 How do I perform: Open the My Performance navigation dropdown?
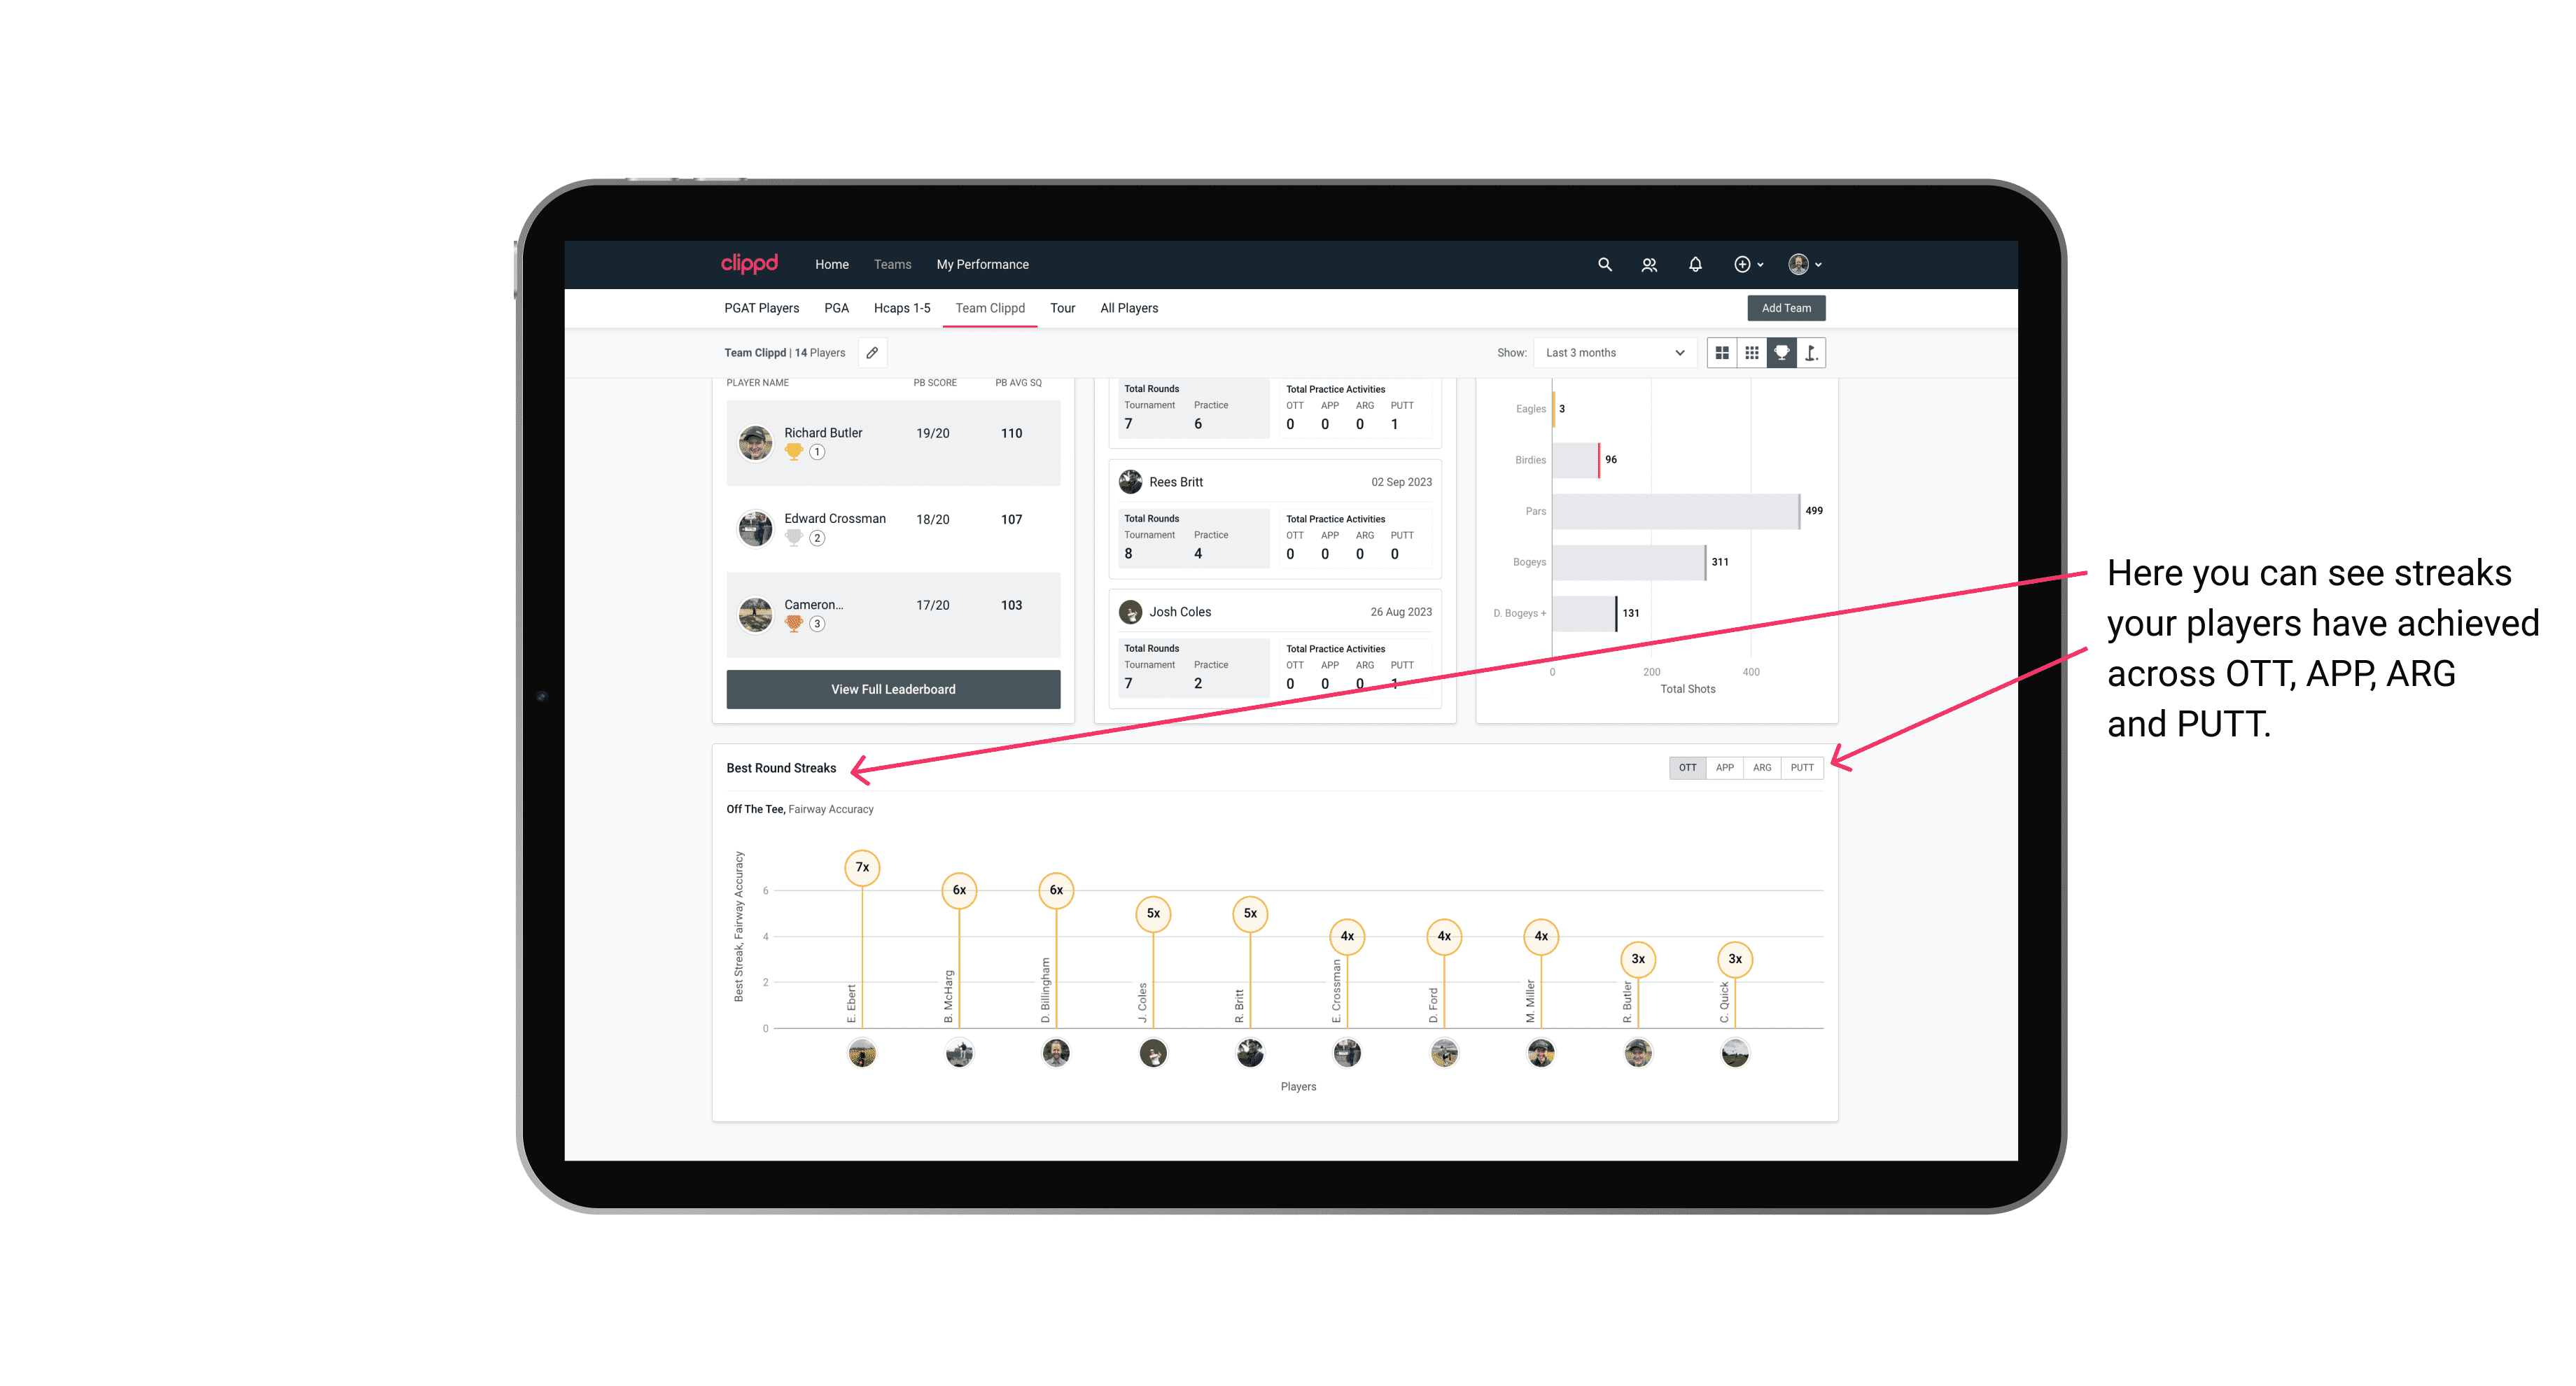coord(984,265)
